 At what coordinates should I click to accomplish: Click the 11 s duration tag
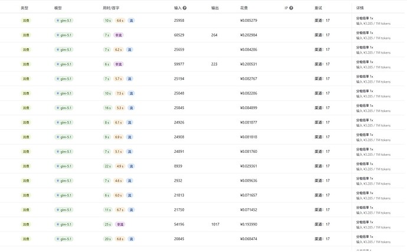click(x=108, y=210)
